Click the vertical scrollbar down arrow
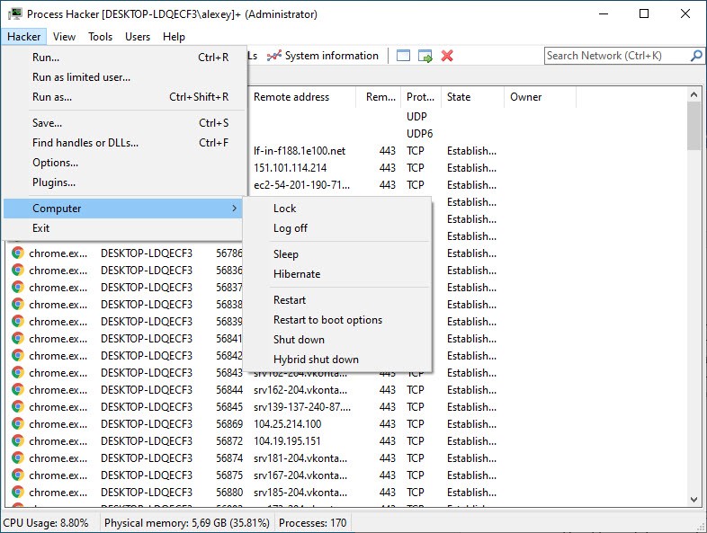 [694, 500]
